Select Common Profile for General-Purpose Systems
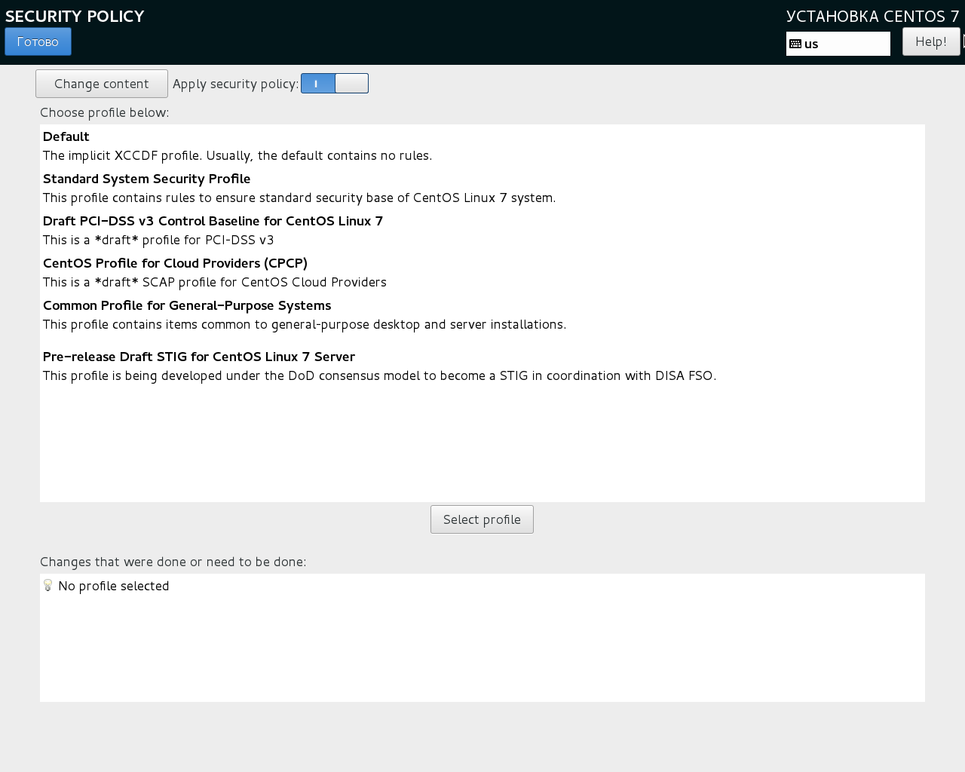 tap(187, 305)
